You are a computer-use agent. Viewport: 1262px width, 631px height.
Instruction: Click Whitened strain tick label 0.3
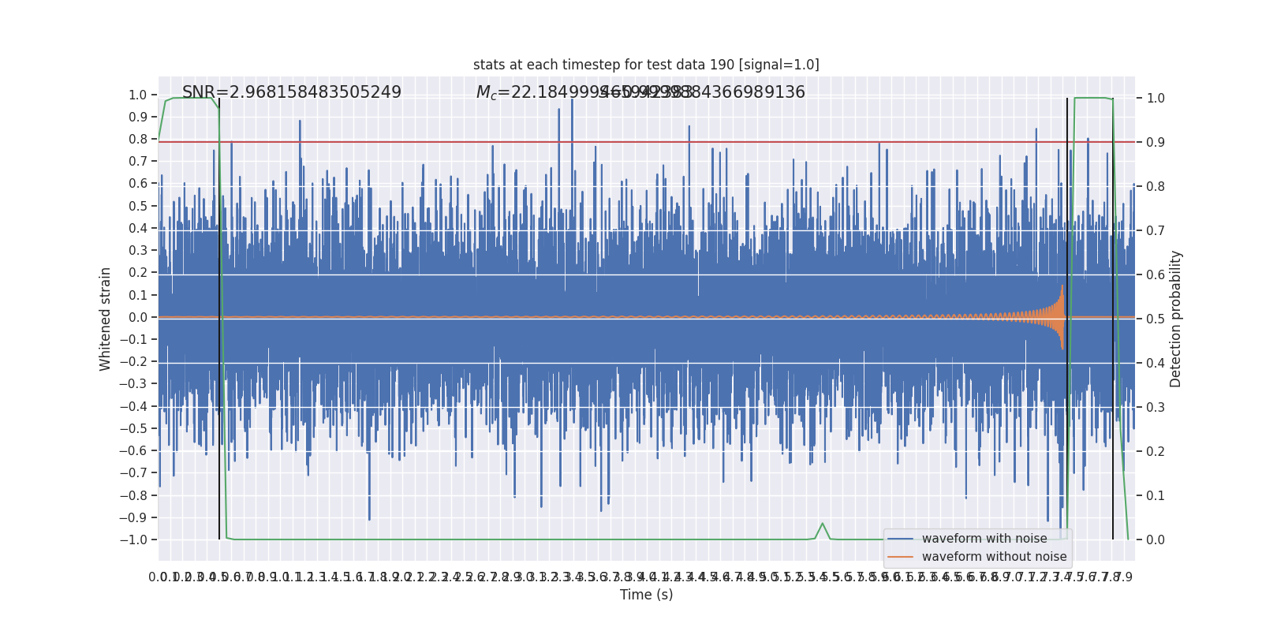[x=138, y=250]
